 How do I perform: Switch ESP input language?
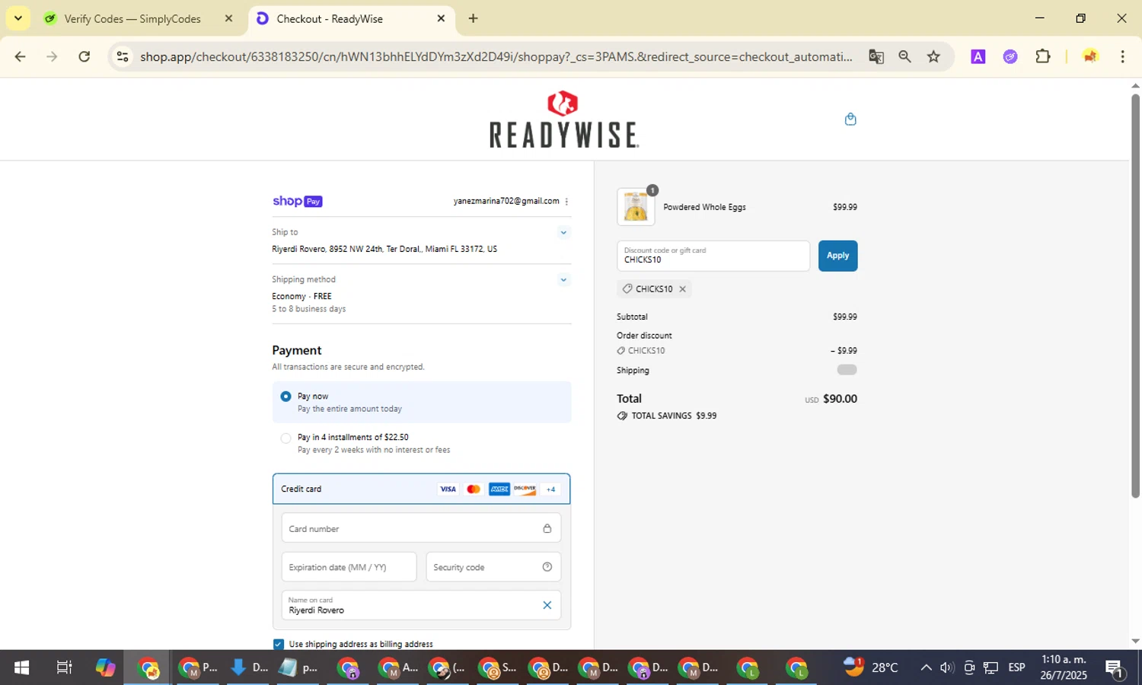coord(1016,668)
